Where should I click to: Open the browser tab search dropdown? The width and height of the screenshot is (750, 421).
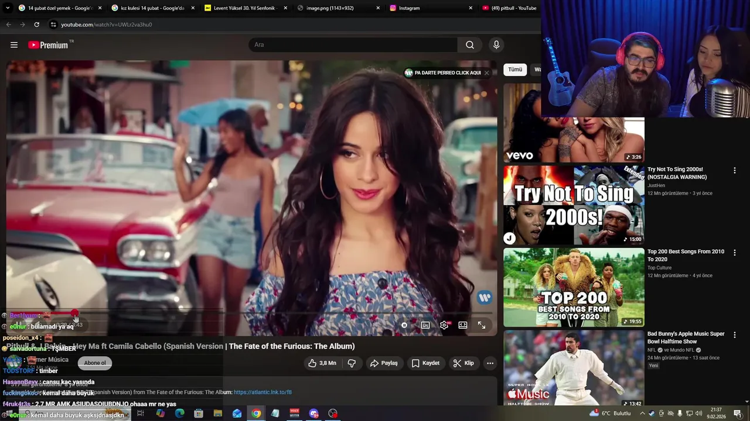[7, 8]
